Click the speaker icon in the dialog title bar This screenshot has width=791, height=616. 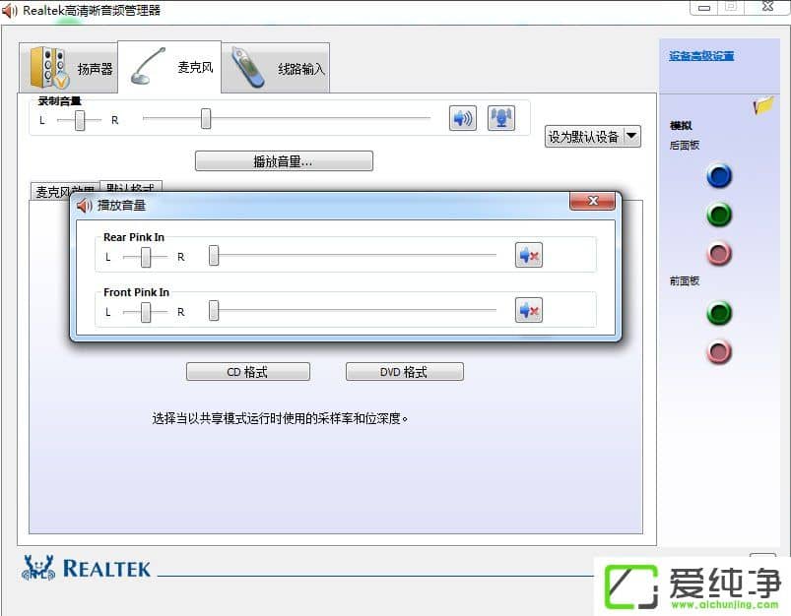[82, 206]
